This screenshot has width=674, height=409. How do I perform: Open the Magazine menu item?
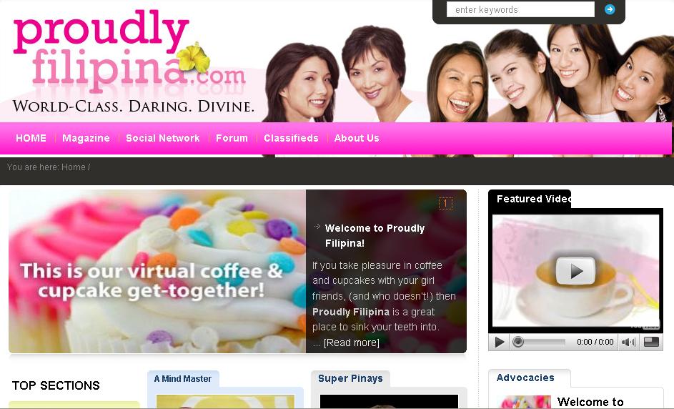(x=86, y=138)
